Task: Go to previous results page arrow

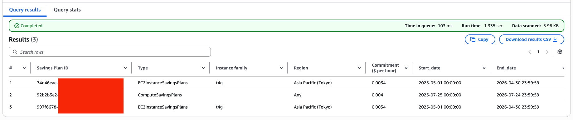Action: [530, 52]
